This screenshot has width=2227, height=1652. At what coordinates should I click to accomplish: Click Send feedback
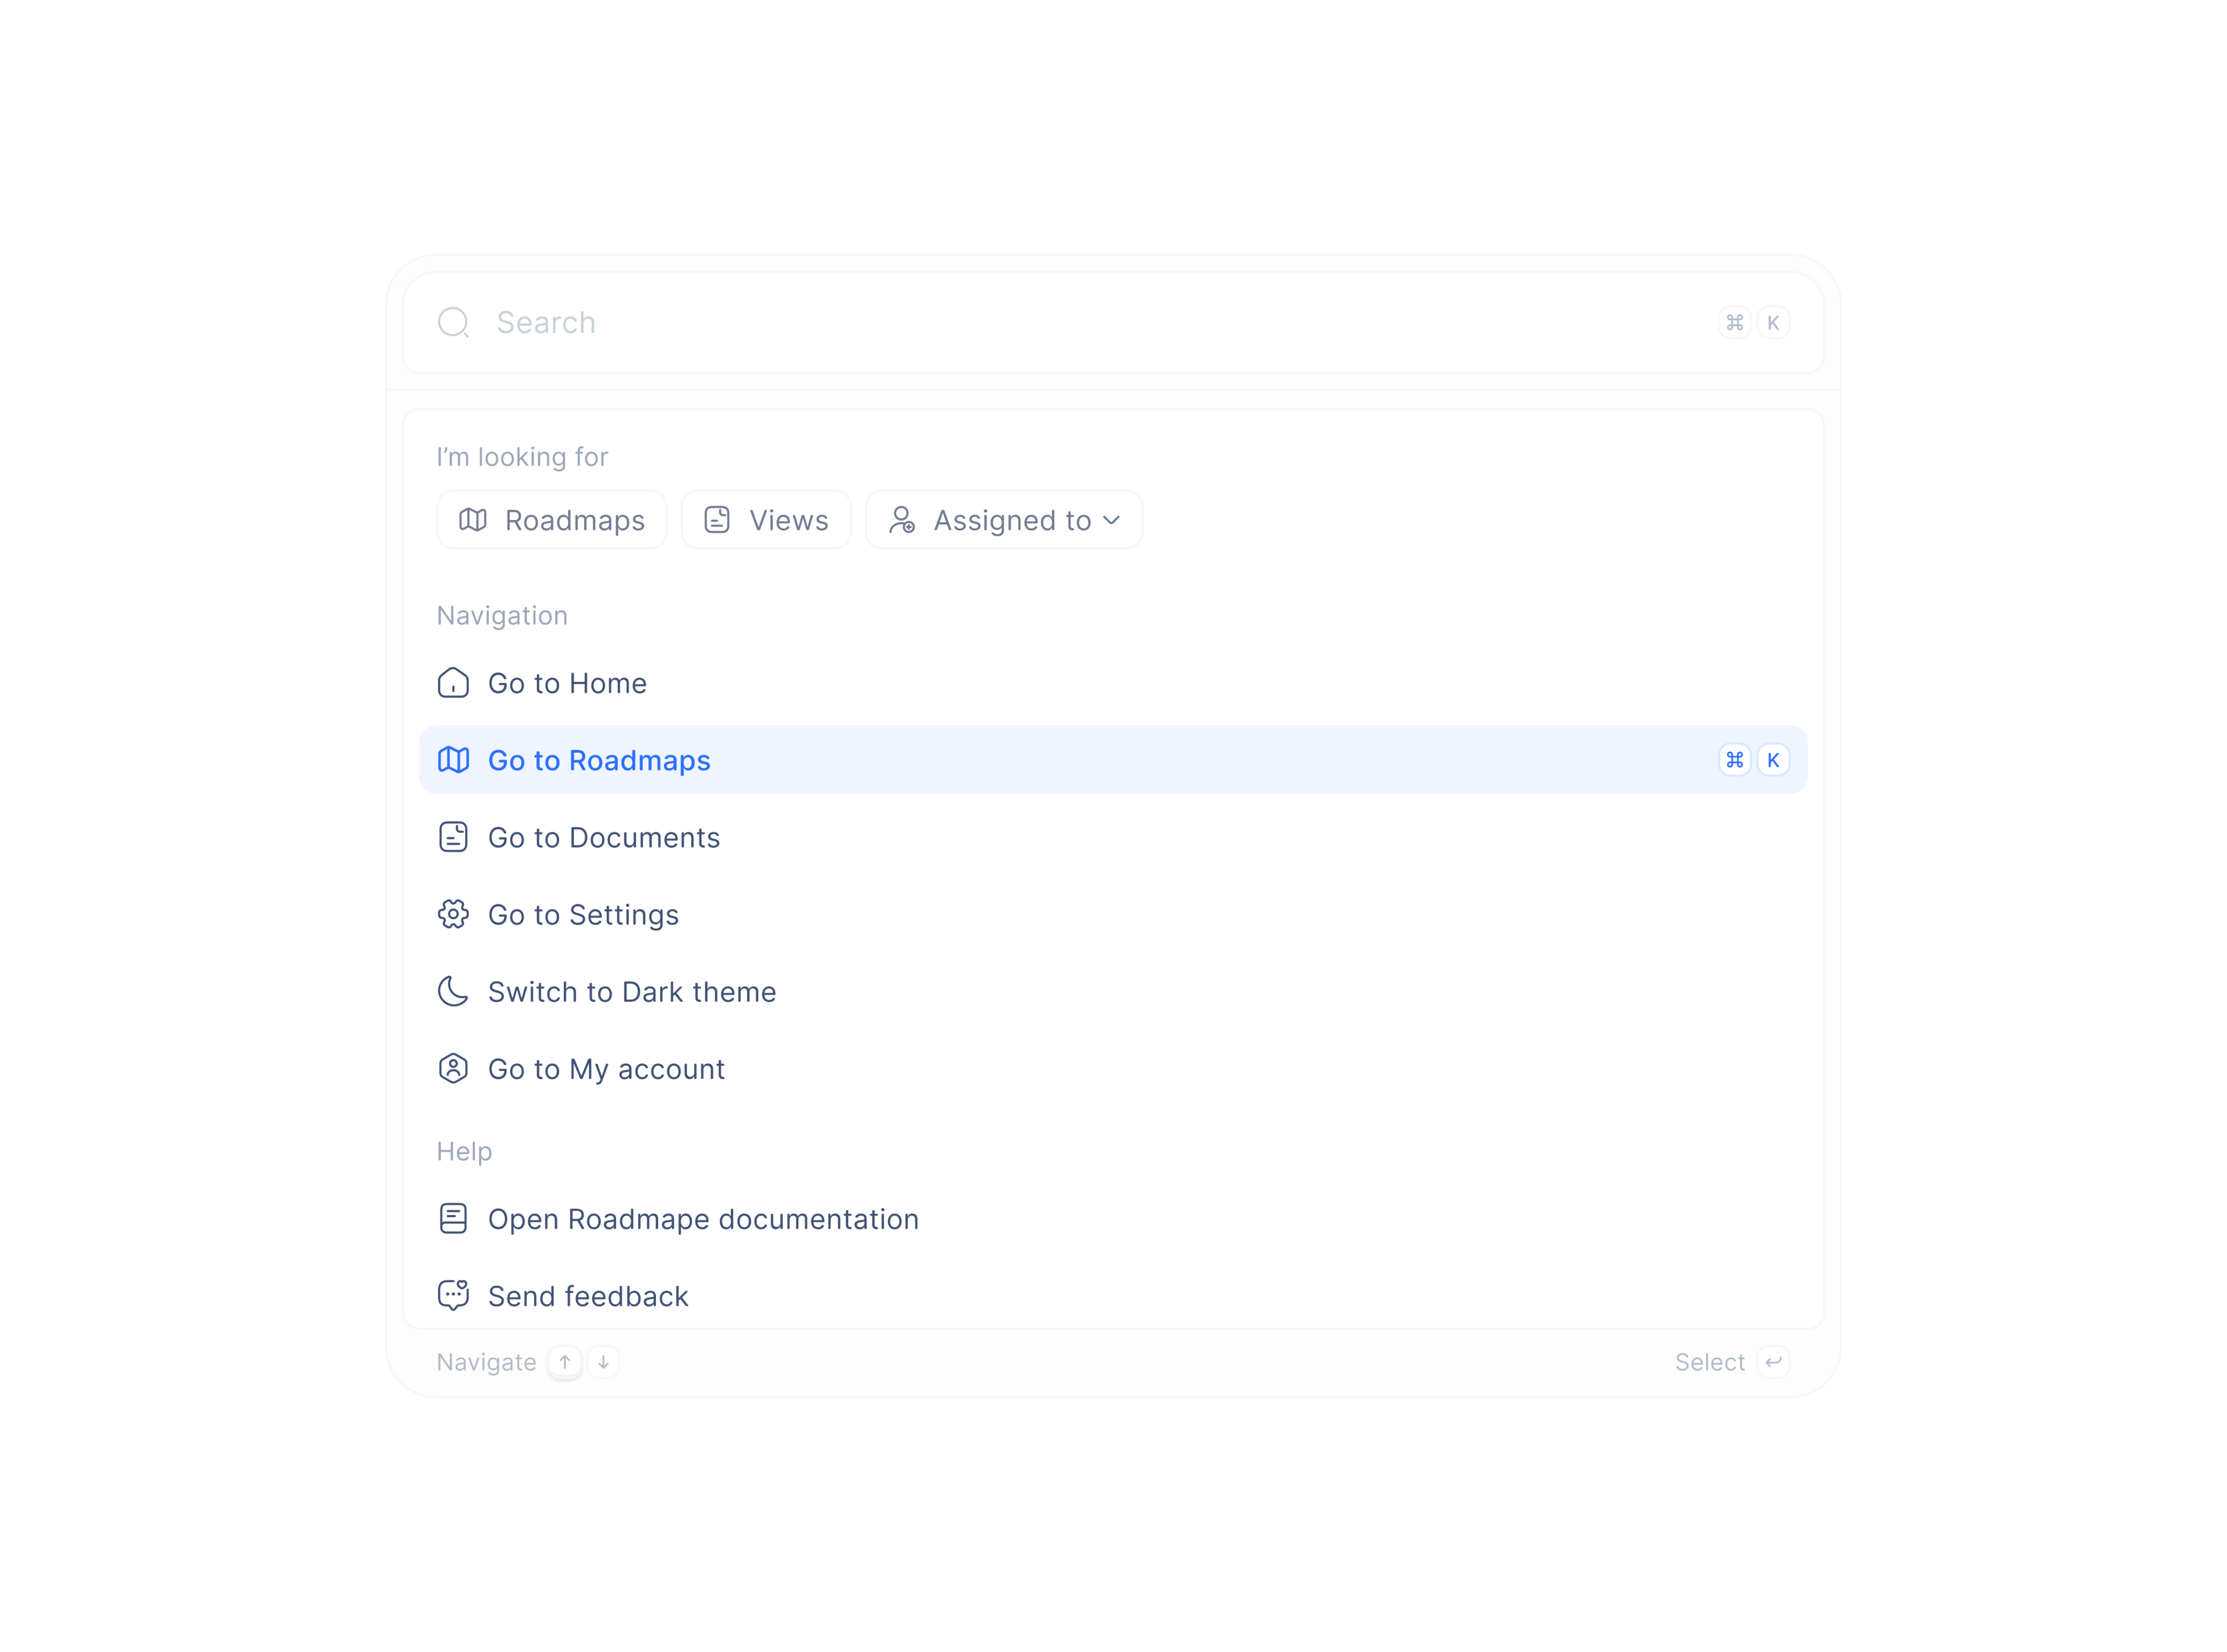[x=588, y=1296]
